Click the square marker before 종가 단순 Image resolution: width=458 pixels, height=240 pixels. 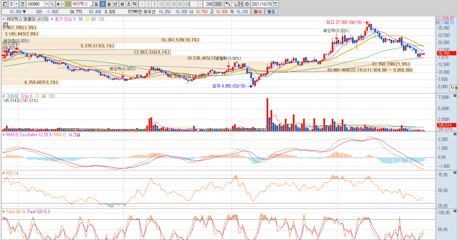pyautogui.click(x=52, y=19)
